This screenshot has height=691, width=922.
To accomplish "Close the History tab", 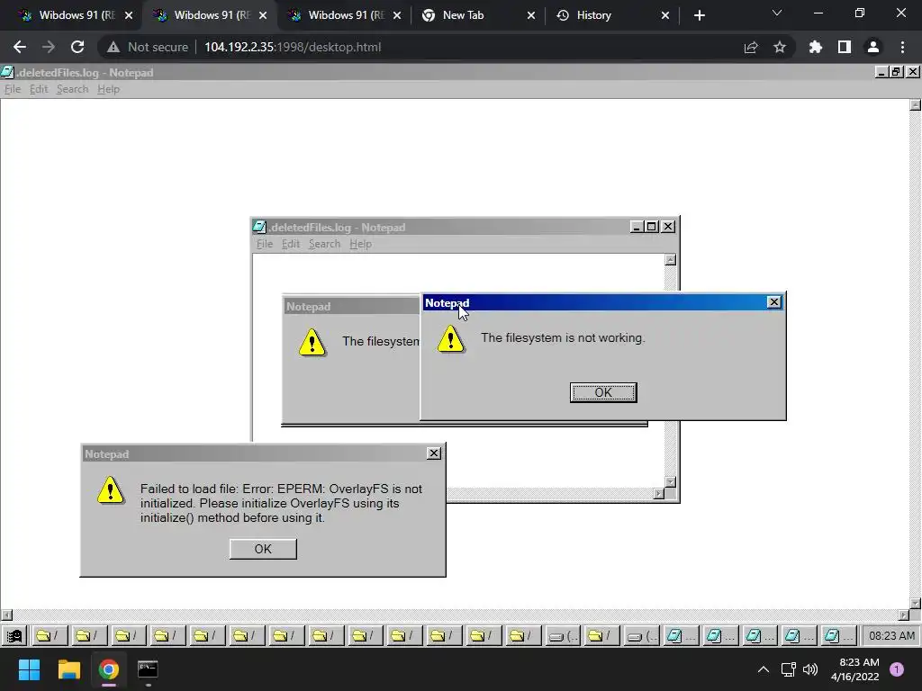I will 665,15.
